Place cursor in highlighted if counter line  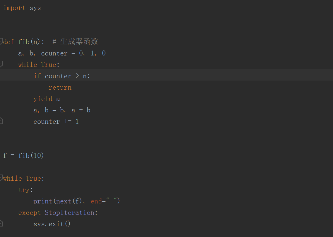point(62,76)
